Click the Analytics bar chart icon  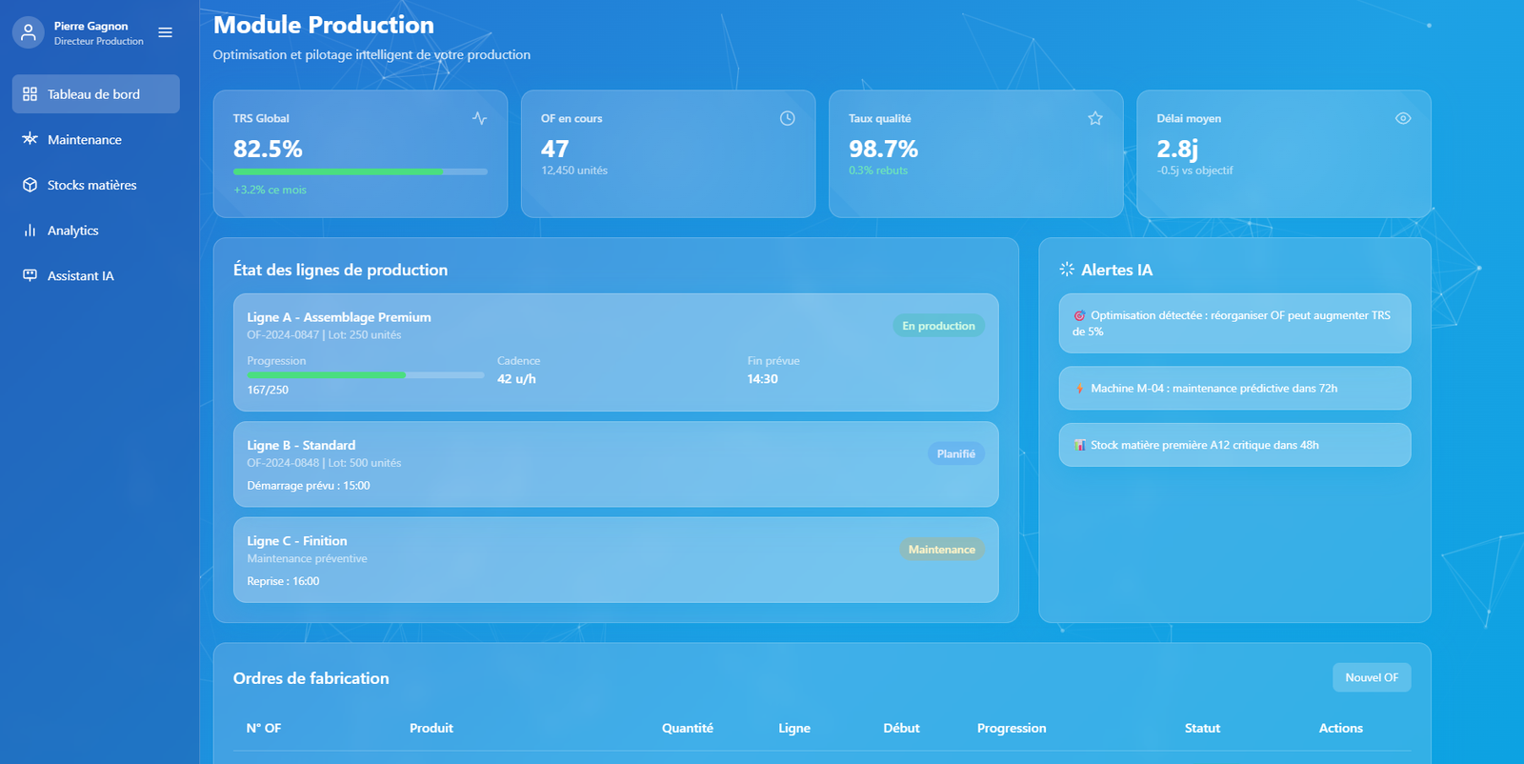(30, 231)
